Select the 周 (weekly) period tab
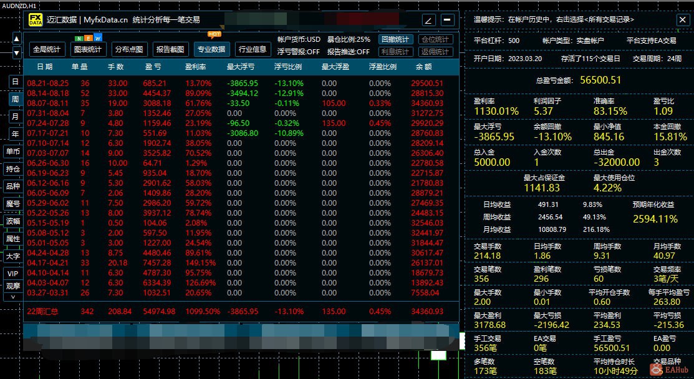Viewport: 694px width, 379px height. point(15,99)
